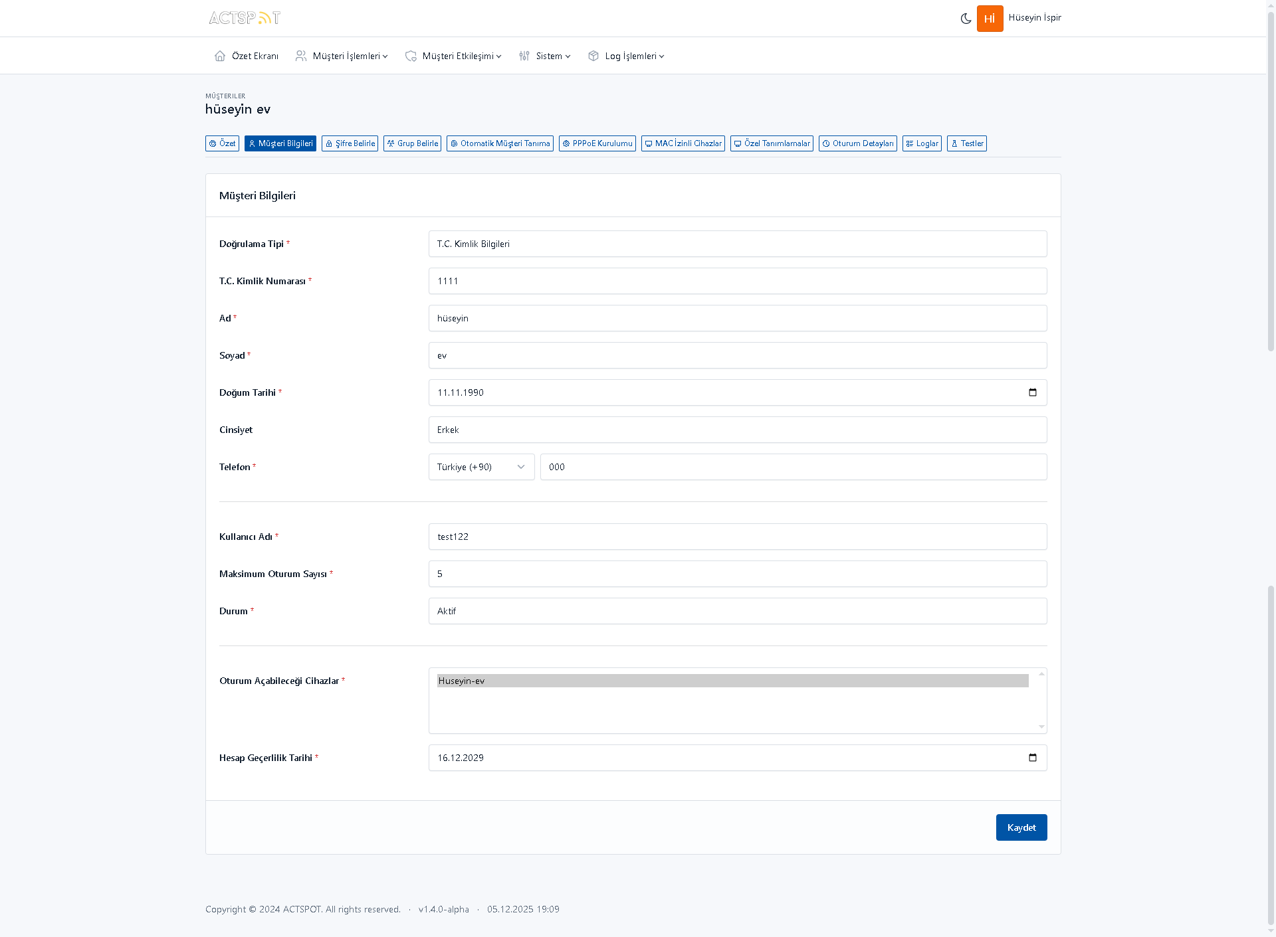
Task: Select Huseyin-ev in device list
Action: (x=732, y=681)
